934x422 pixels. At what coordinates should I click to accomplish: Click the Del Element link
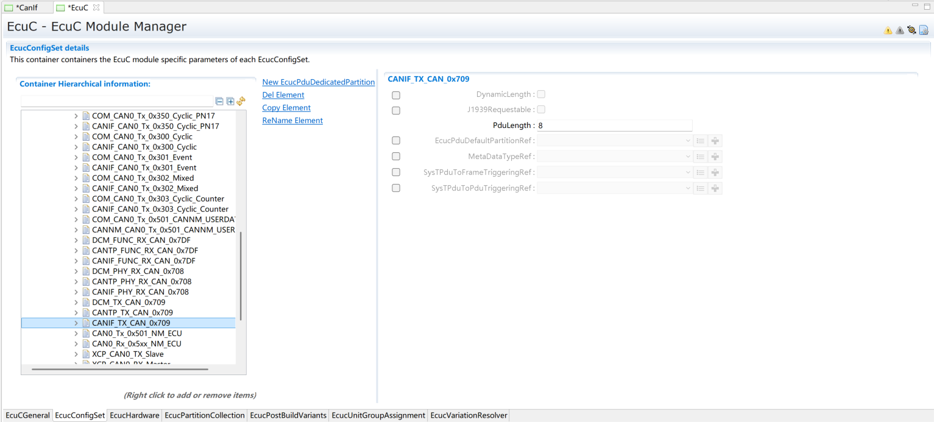point(283,95)
